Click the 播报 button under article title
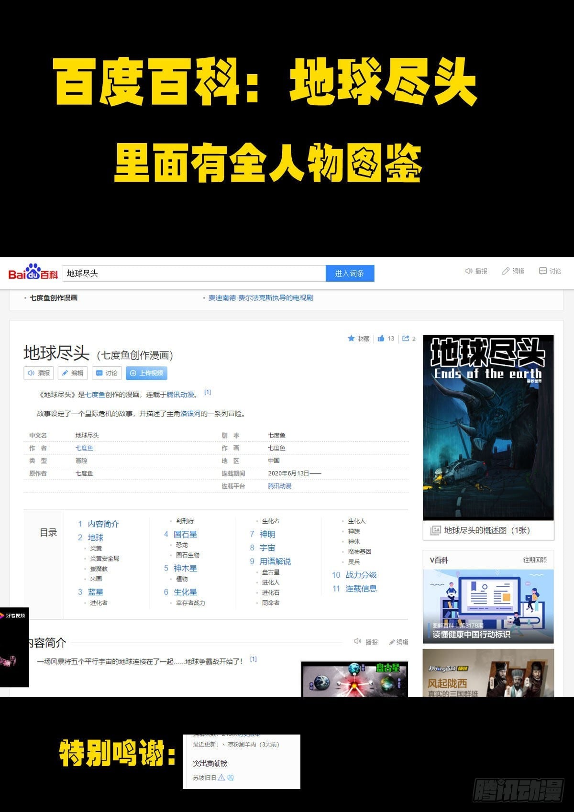This screenshot has height=812, width=574. (x=39, y=373)
